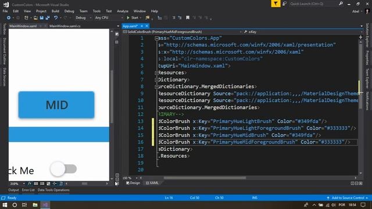
Task: Open the Debug configuration dropdown
Action: coord(83,18)
